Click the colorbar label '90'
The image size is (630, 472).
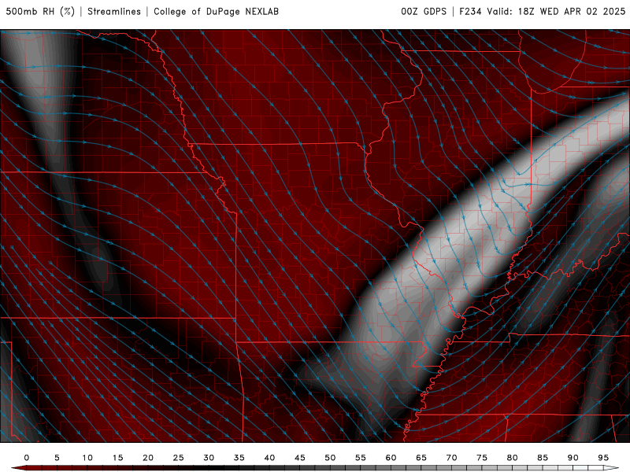pyautogui.click(x=573, y=458)
